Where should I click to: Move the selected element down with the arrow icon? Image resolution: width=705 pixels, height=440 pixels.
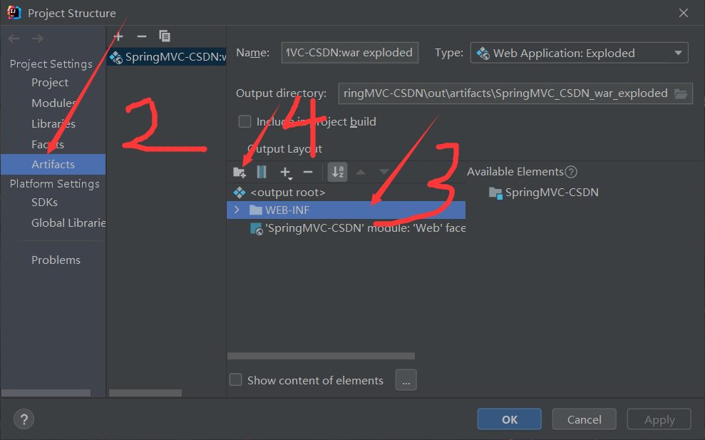pos(384,173)
